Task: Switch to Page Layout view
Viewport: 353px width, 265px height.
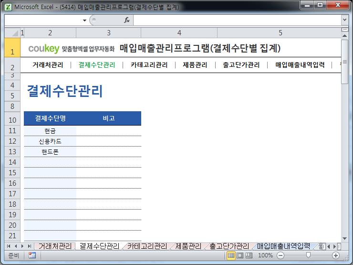Action: (x=240, y=255)
